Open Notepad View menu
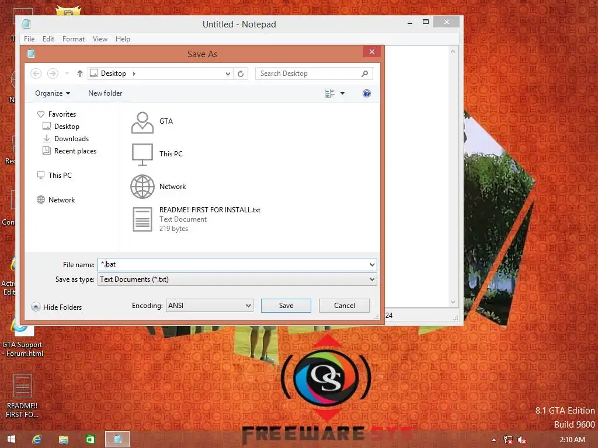Viewport: 598px width, 448px height. point(100,39)
